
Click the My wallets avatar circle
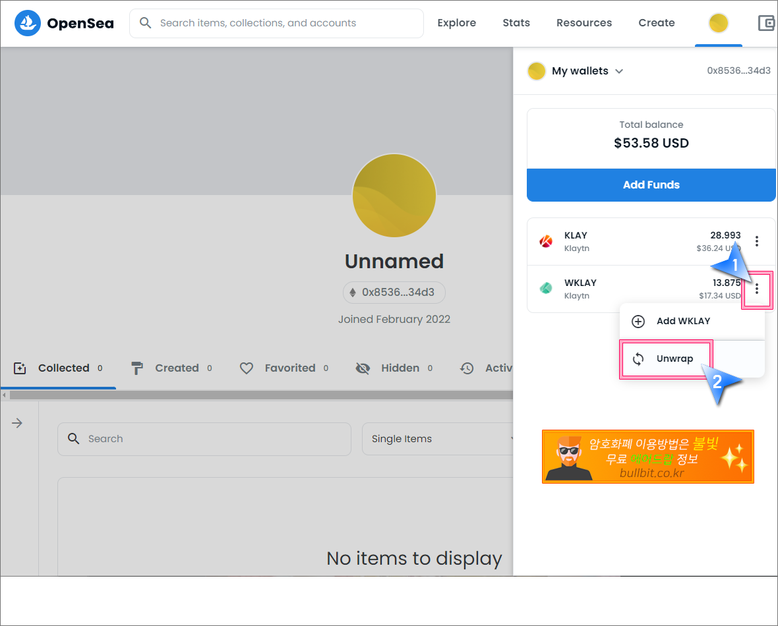click(x=537, y=71)
